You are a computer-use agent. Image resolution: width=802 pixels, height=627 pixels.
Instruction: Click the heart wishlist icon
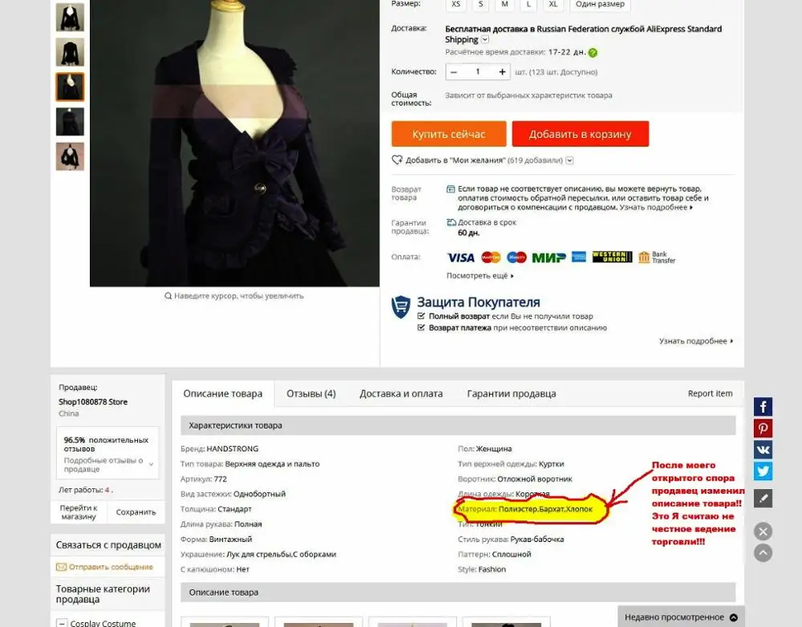point(397,160)
